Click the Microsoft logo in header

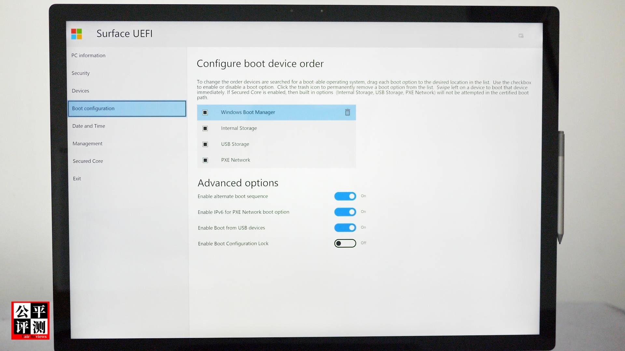click(x=76, y=34)
